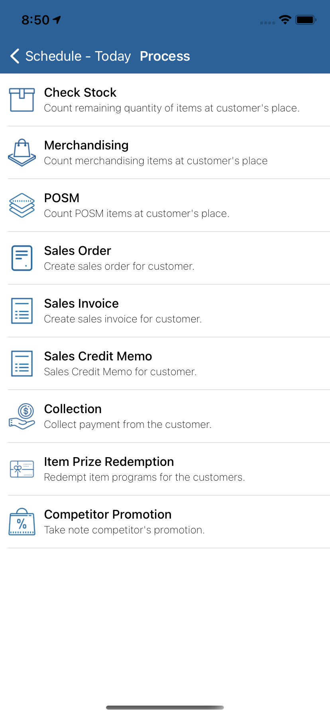Open Item Prize Redemption entry
This screenshot has width=330, height=716.
click(x=109, y=462)
